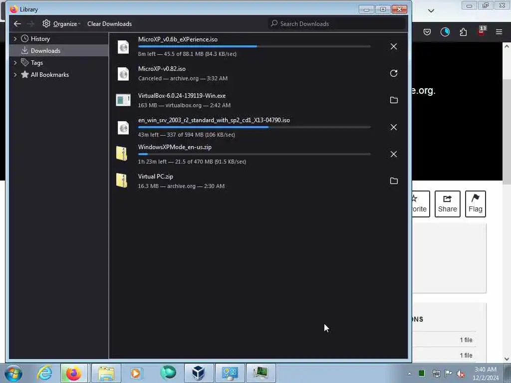The image size is (511, 383).
Task: Click the Share button on archive.org page
Action: click(x=448, y=204)
